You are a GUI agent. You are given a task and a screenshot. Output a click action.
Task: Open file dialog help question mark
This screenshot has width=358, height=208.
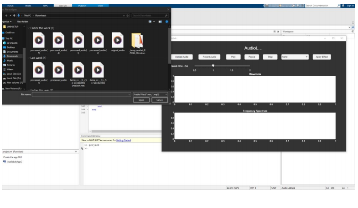click(x=167, y=22)
